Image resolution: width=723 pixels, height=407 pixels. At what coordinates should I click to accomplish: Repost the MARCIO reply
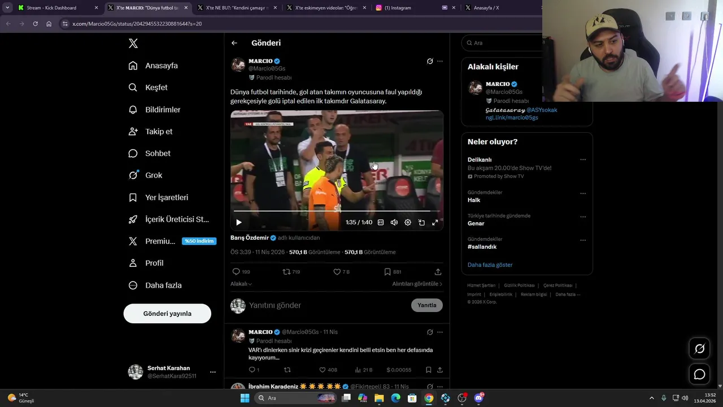(287, 370)
